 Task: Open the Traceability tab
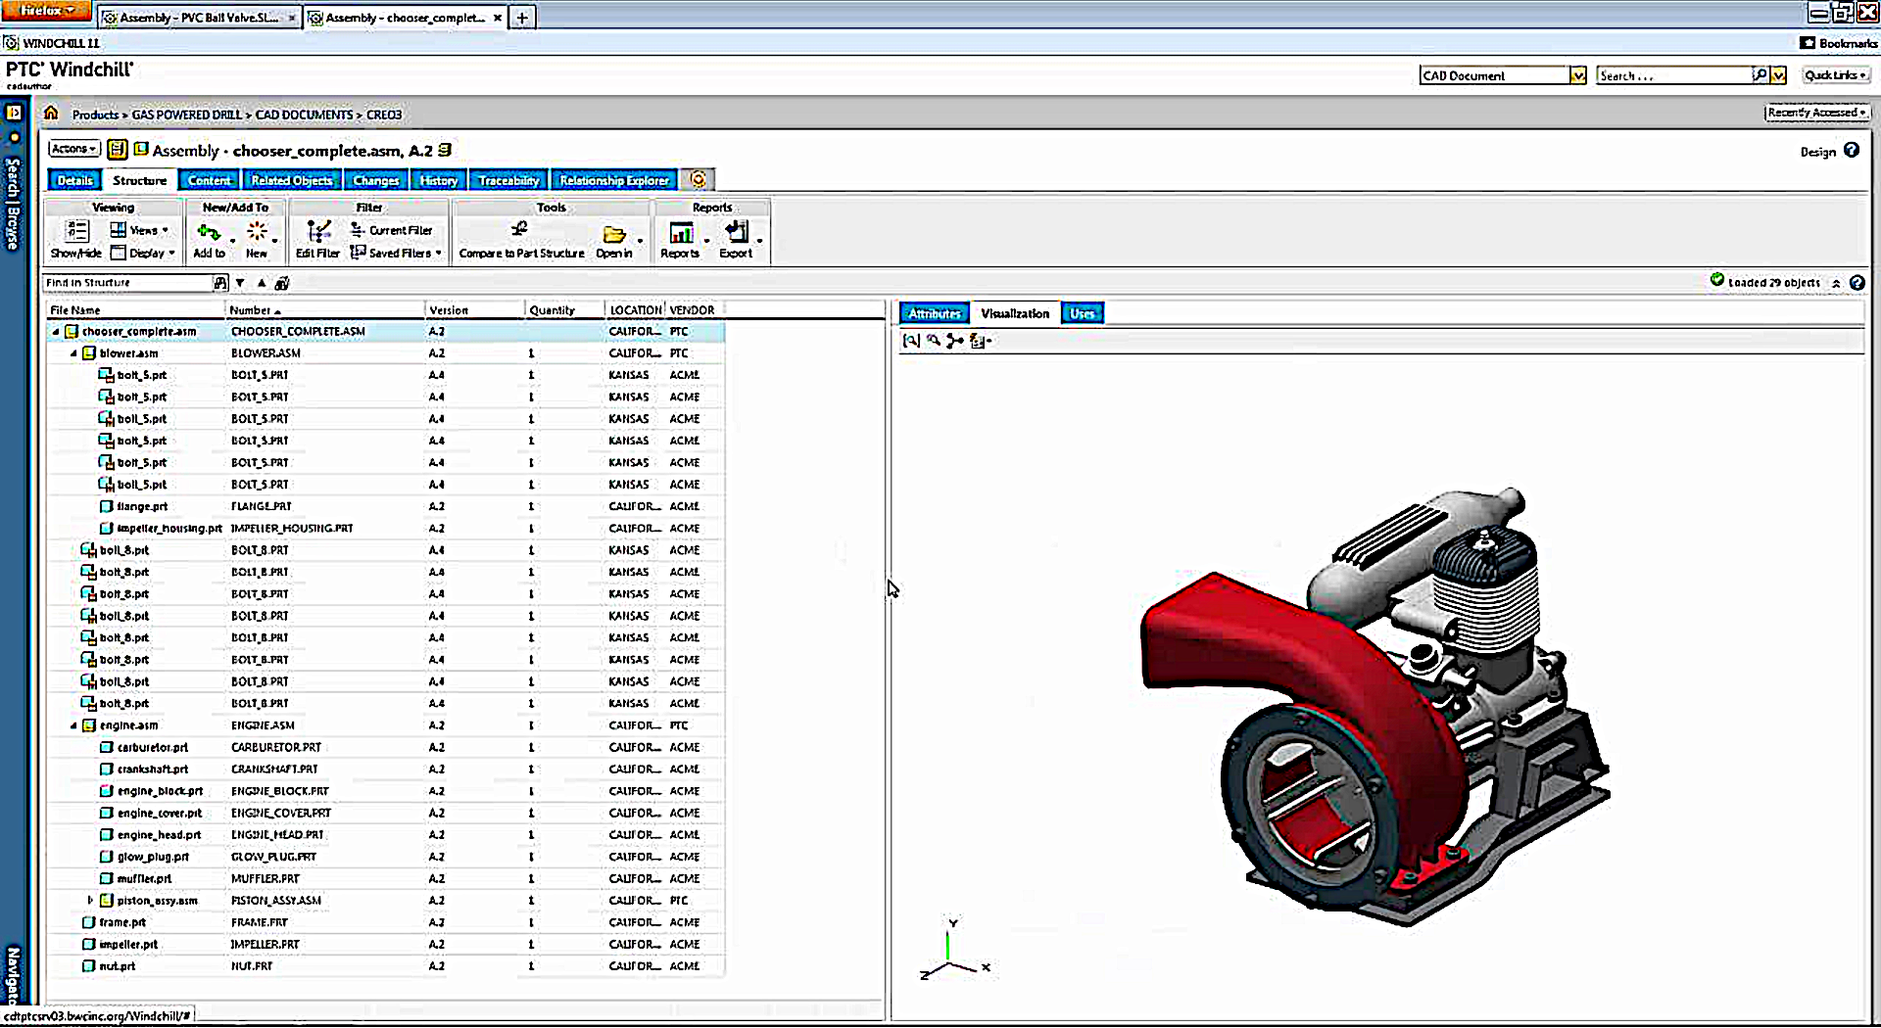click(x=507, y=180)
